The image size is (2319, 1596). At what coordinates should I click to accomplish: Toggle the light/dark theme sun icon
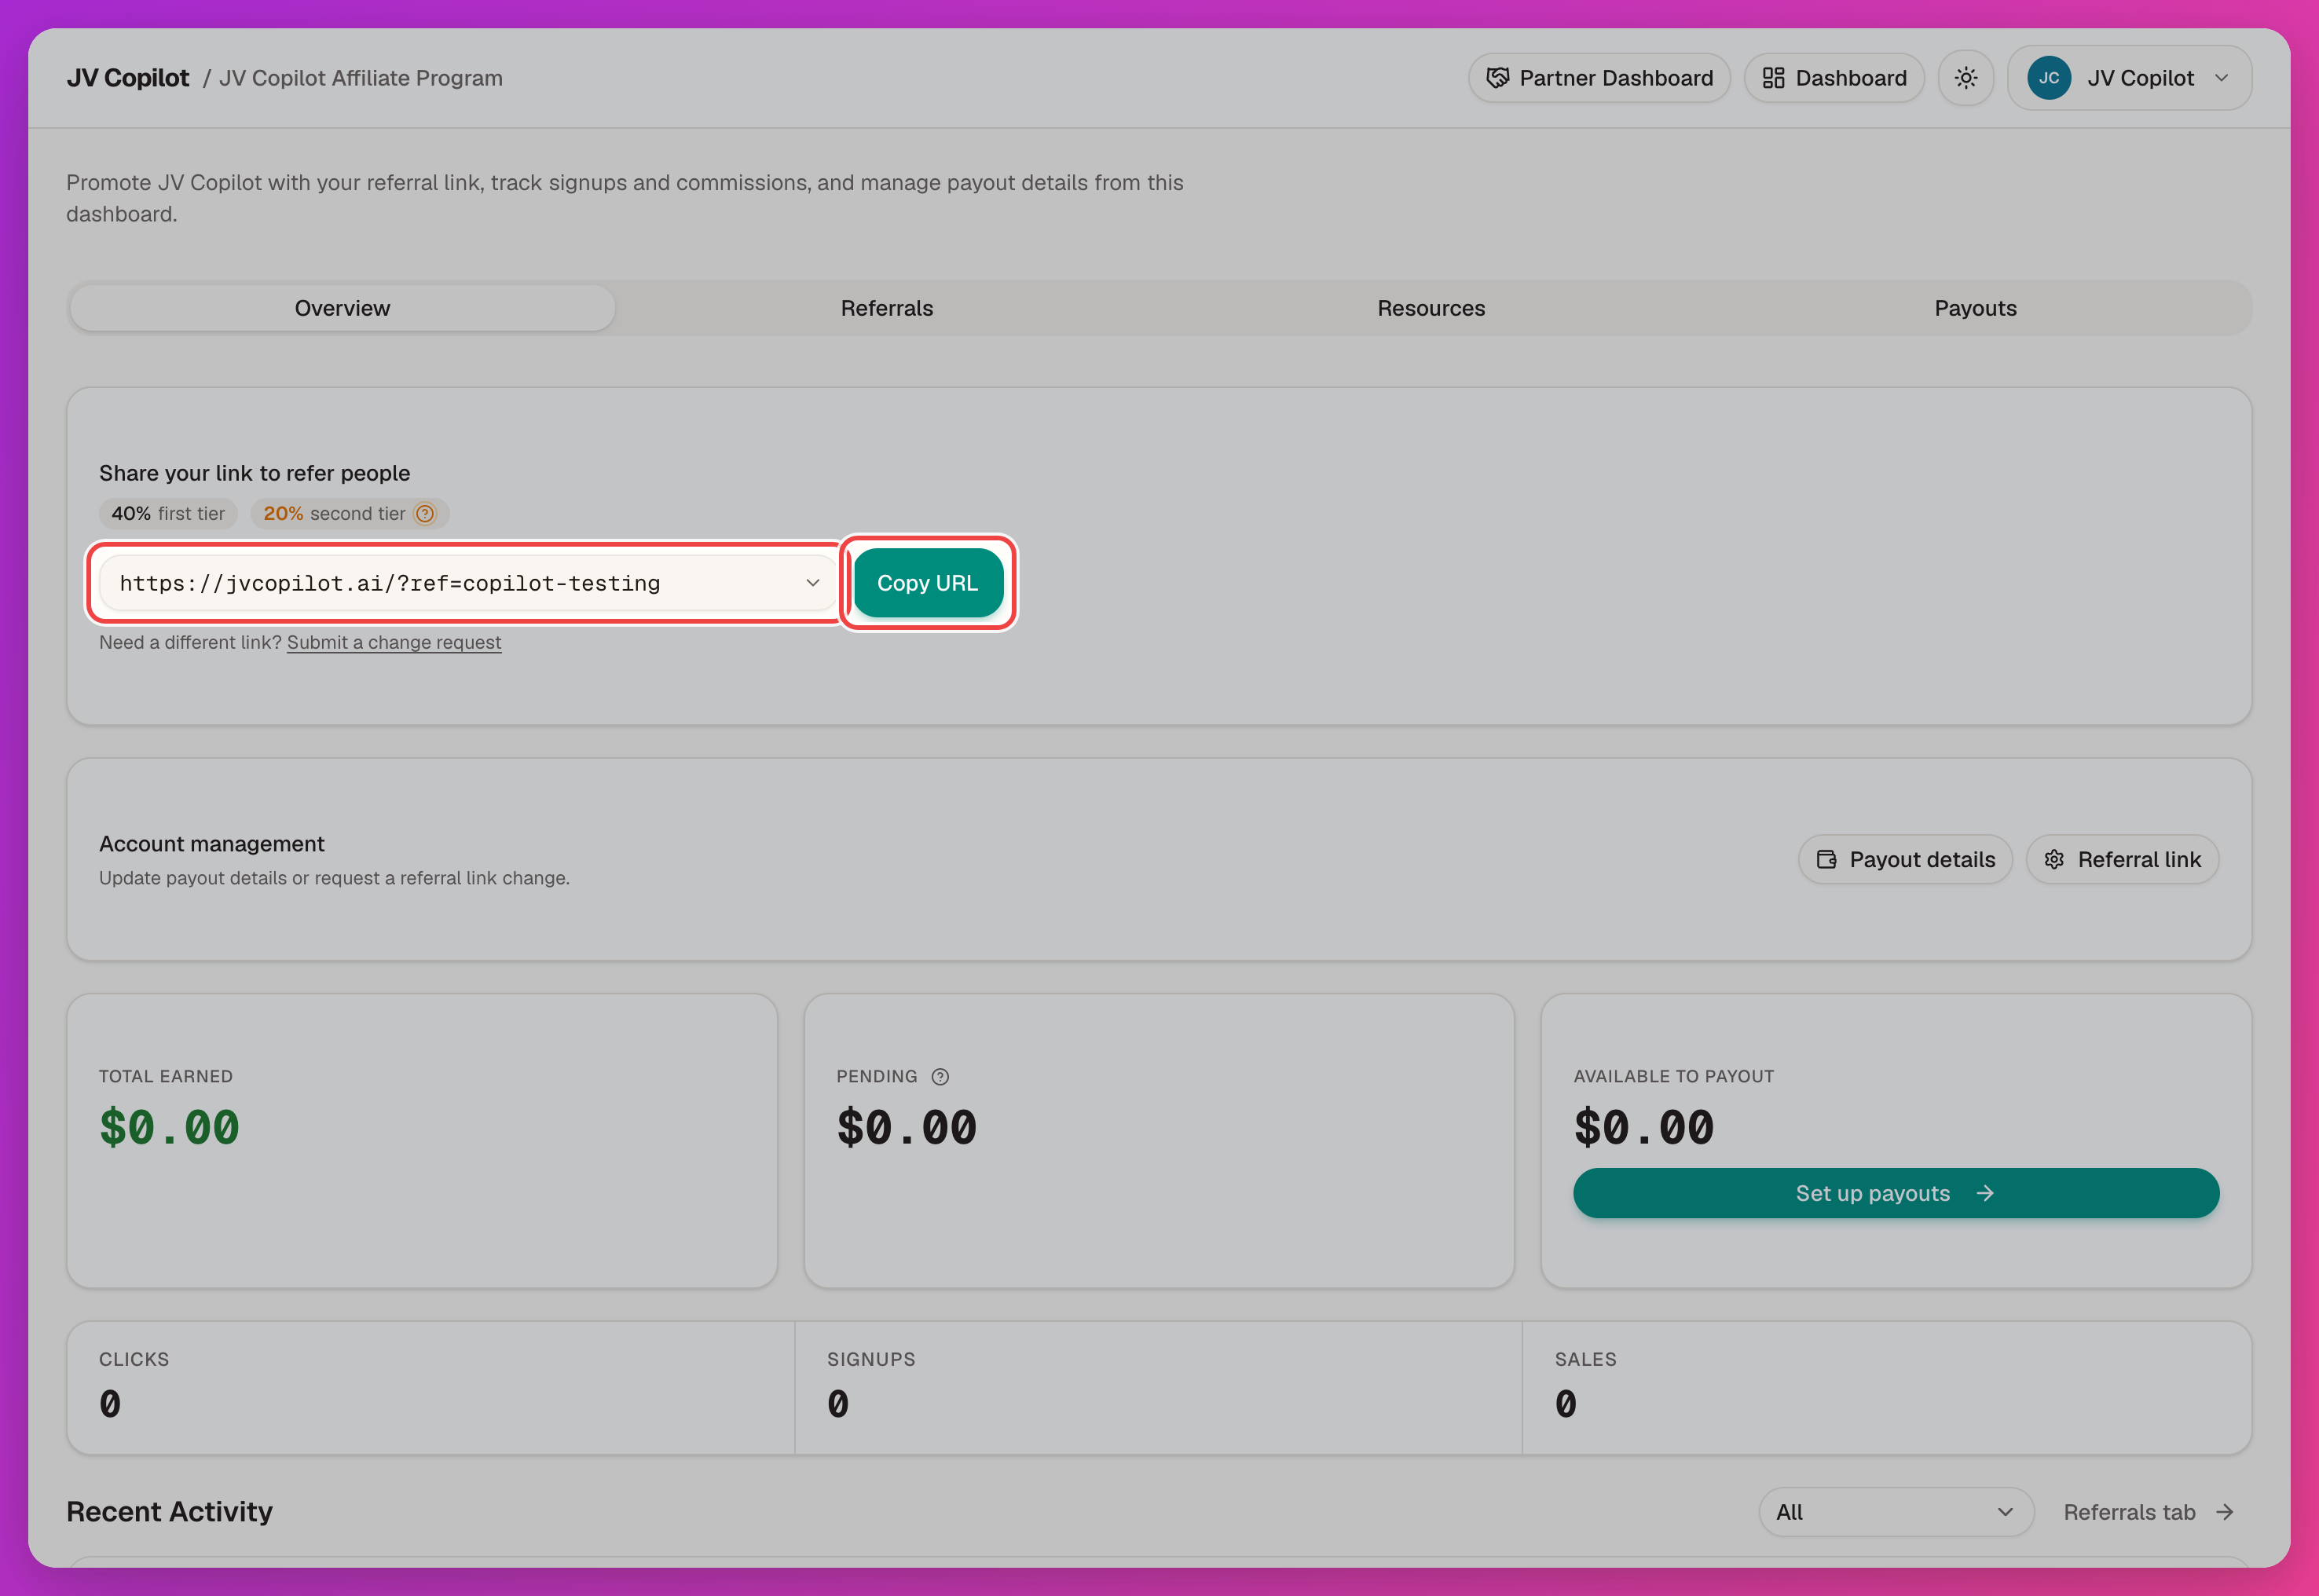click(1965, 78)
